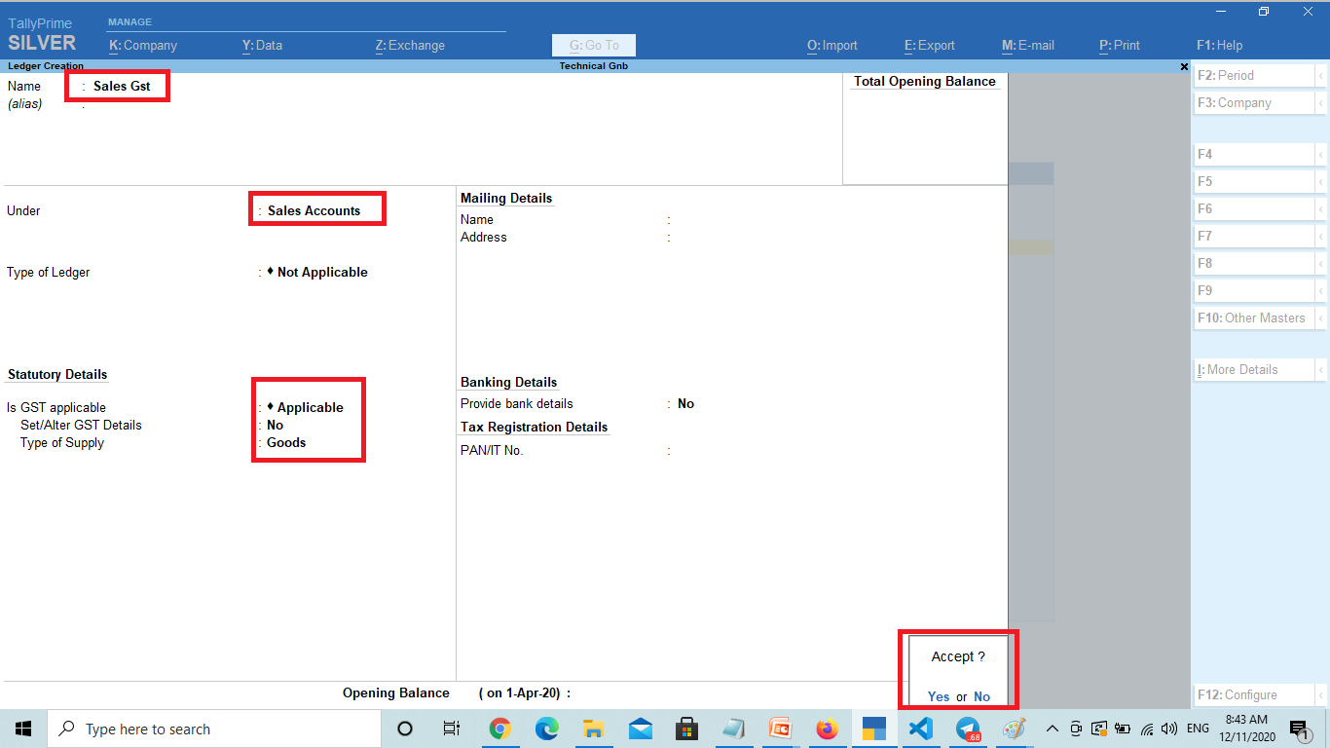Screen dimensions: 1330x748
Task: Open F1 Help
Action: click(x=1219, y=45)
